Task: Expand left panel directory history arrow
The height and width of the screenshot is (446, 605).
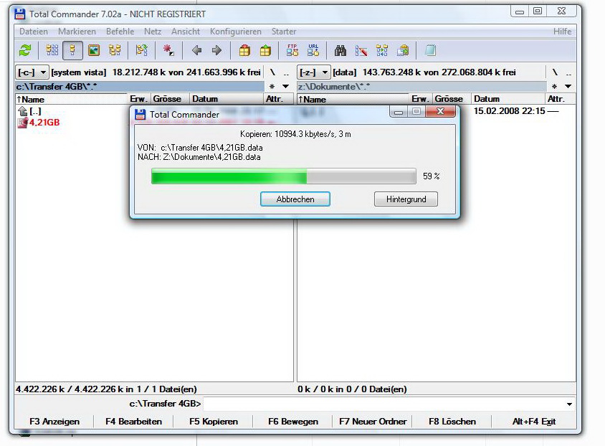Action: click(285, 87)
